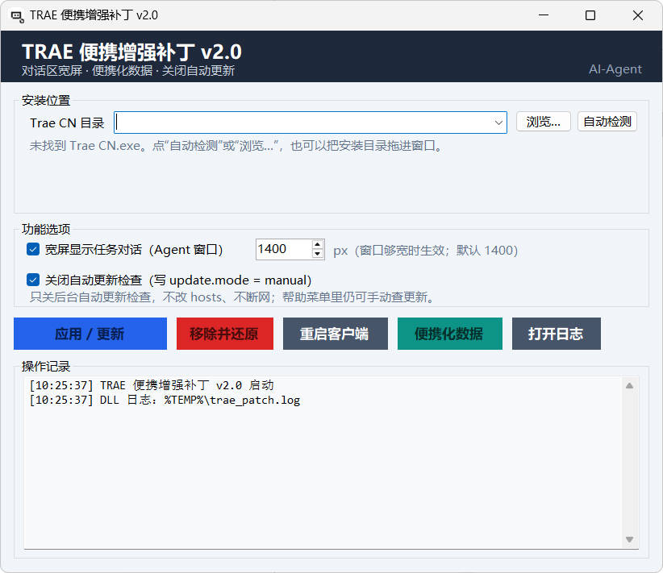Viewport: 663px width, 573px height.
Task: Click the 浏览... browse button
Action: tap(544, 122)
